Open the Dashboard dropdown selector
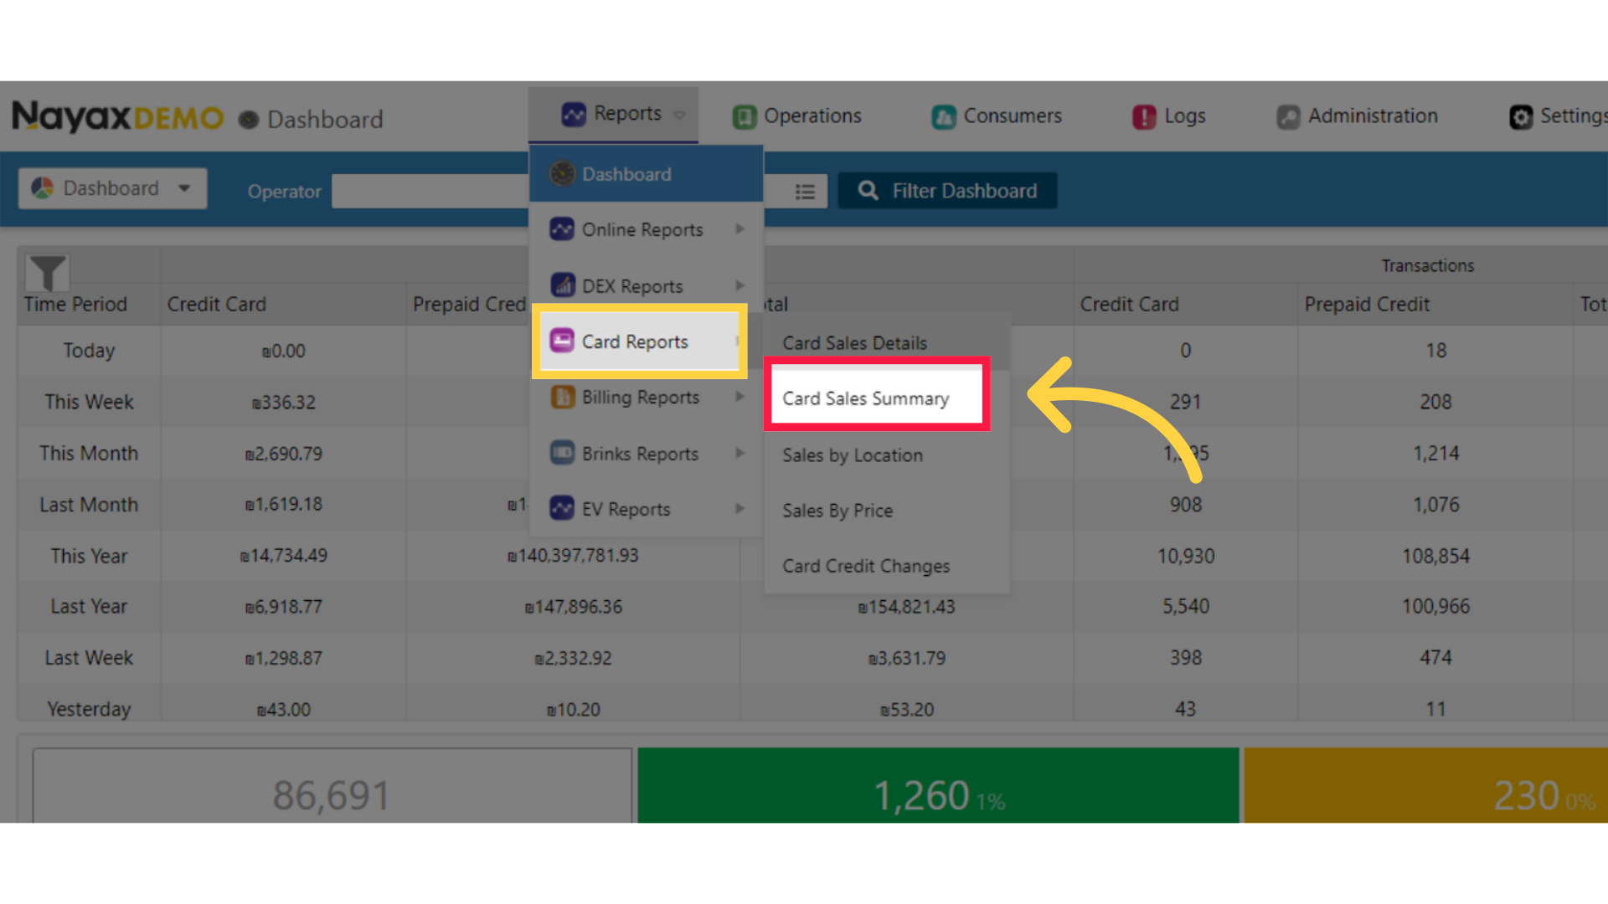The image size is (1608, 904). click(112, 188)
